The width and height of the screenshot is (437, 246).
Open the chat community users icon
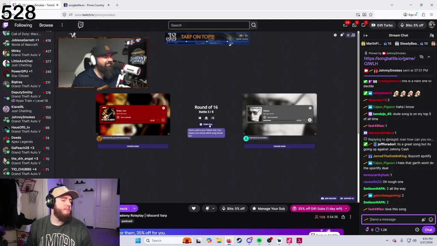coord(432,35)
